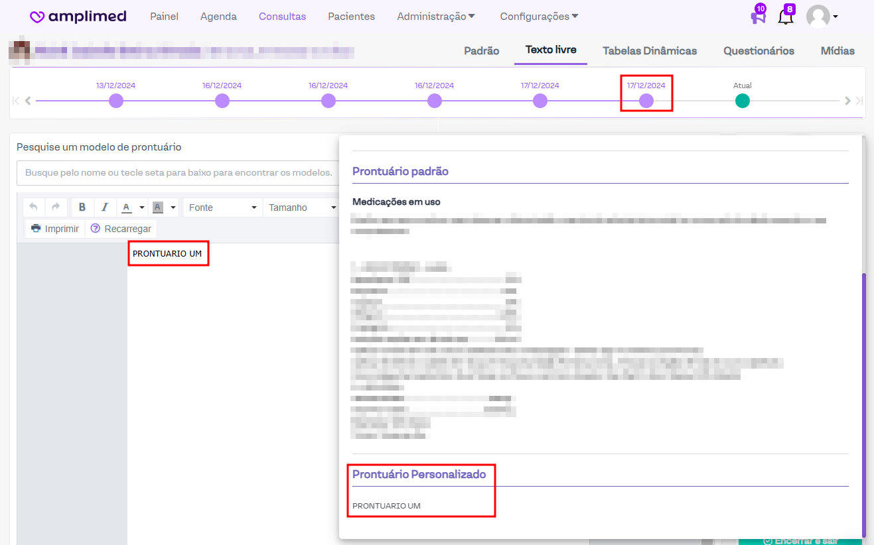Image resolution: width=874 pixels, height=545 pixels.
Task: Go to previous timeline page
Action: [x=28, y=101]
